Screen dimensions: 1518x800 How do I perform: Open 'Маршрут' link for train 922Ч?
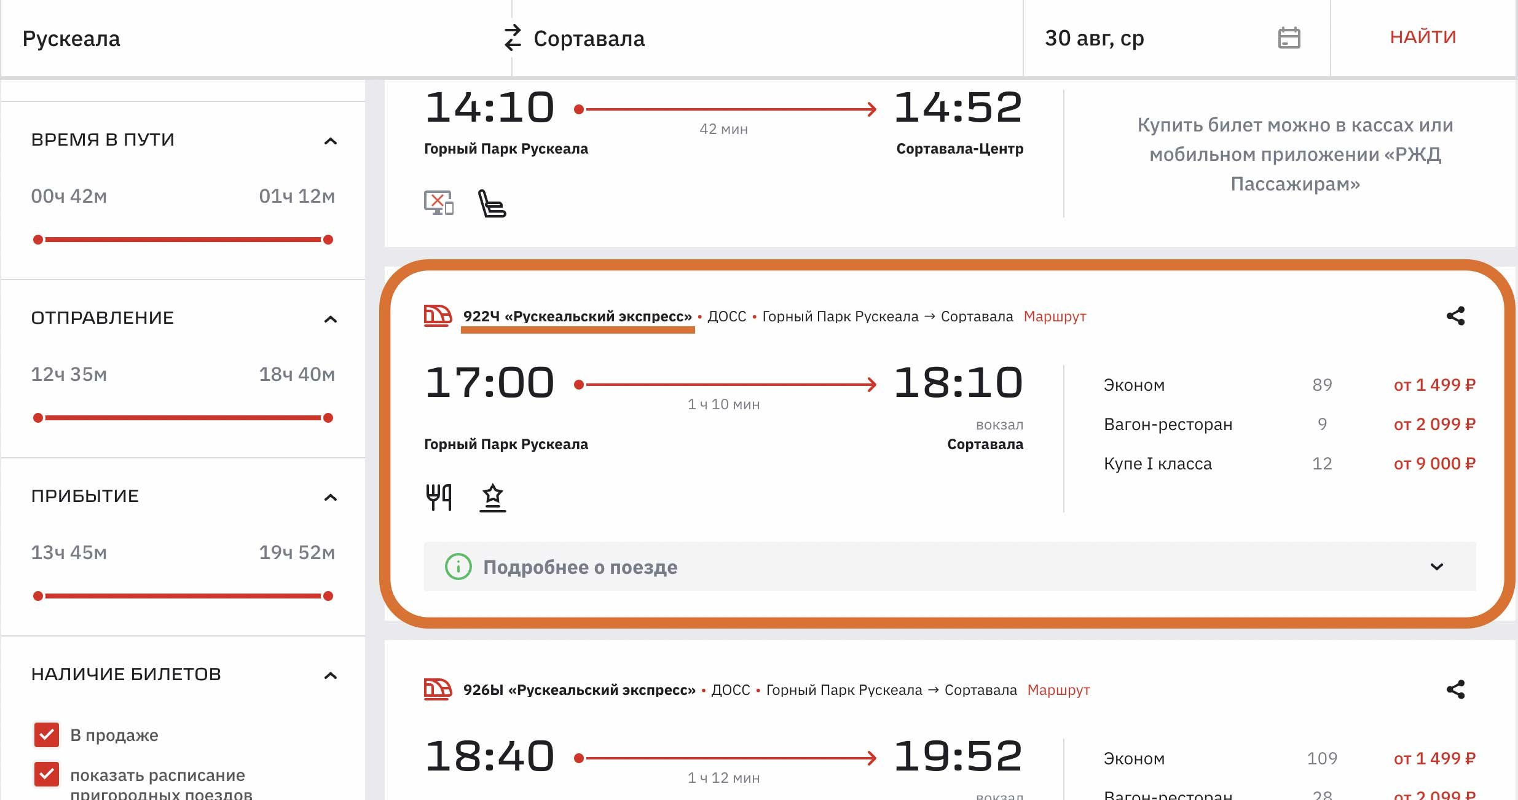(x=1055, y=316)
